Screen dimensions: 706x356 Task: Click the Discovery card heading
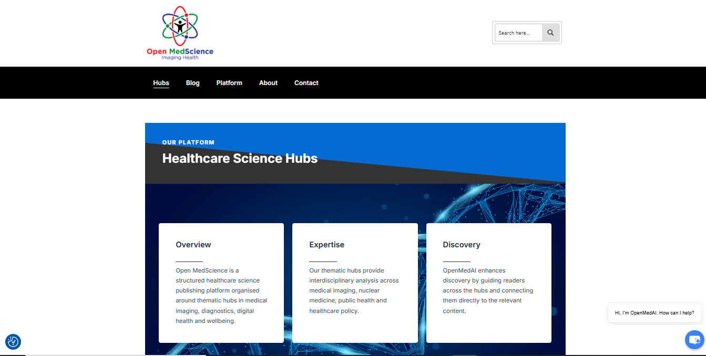click(462, 245)
